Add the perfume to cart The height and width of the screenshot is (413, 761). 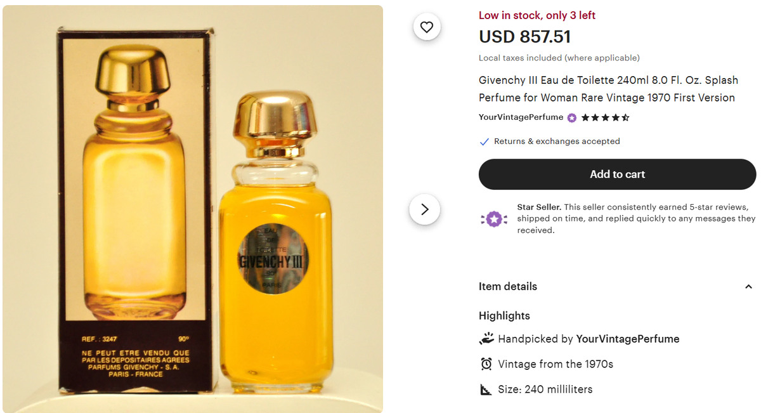(617, 174)
